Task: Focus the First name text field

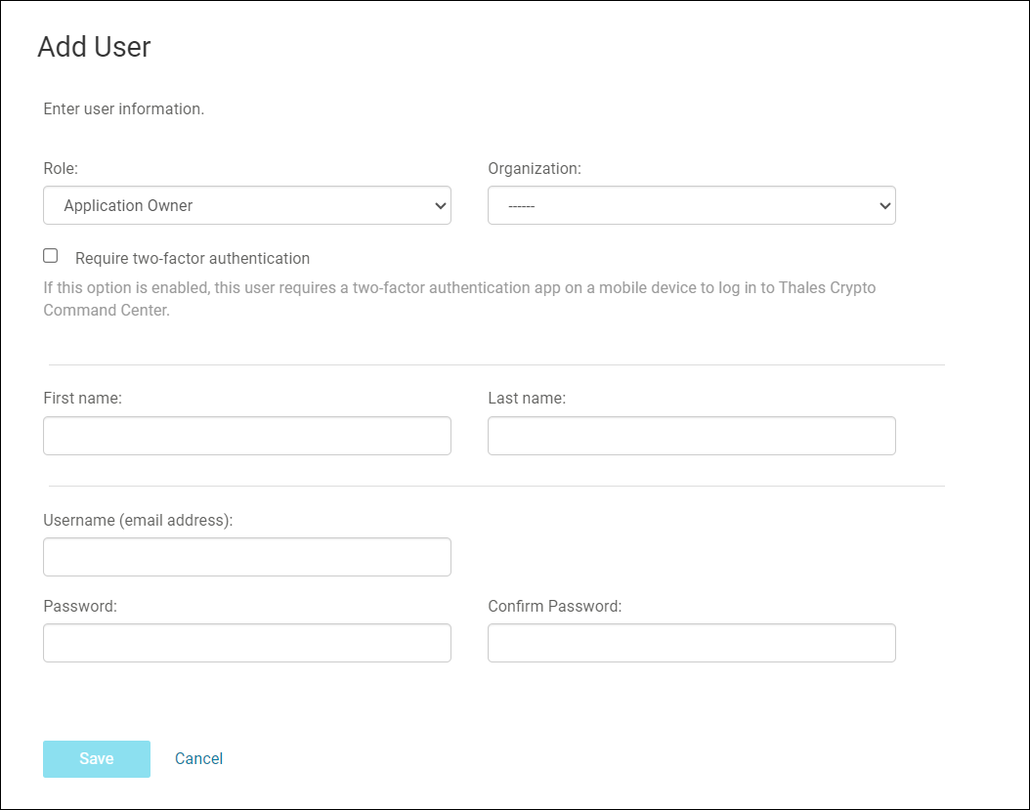Action: pos(246,436)
